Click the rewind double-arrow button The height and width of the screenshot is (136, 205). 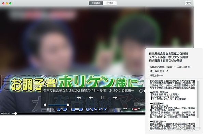pyautogui.click(x=79, y=97)
